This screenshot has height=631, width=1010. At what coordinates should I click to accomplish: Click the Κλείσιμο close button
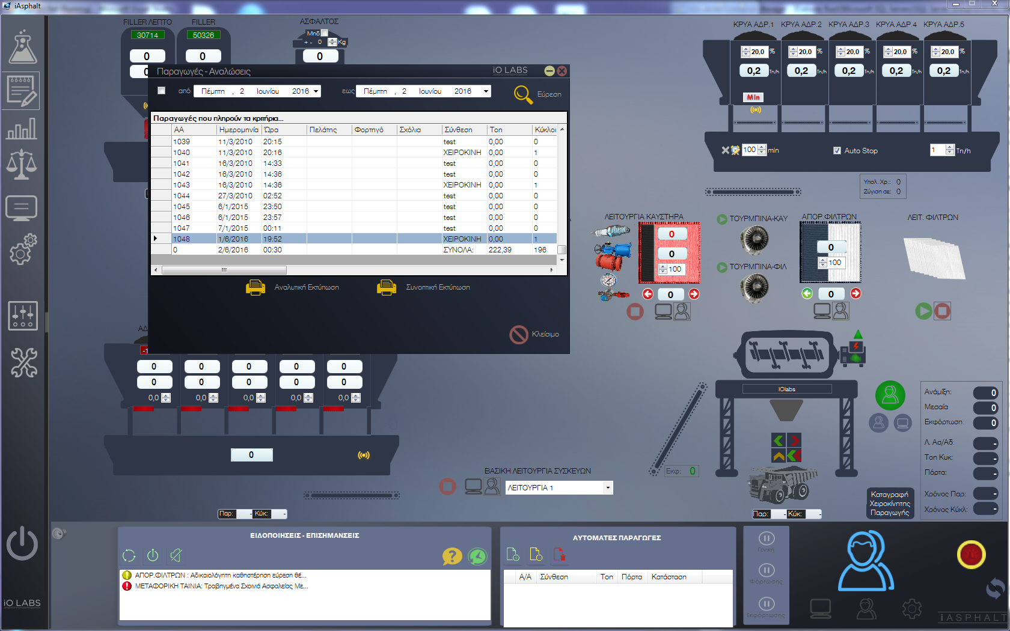click(x=534, y=334)
